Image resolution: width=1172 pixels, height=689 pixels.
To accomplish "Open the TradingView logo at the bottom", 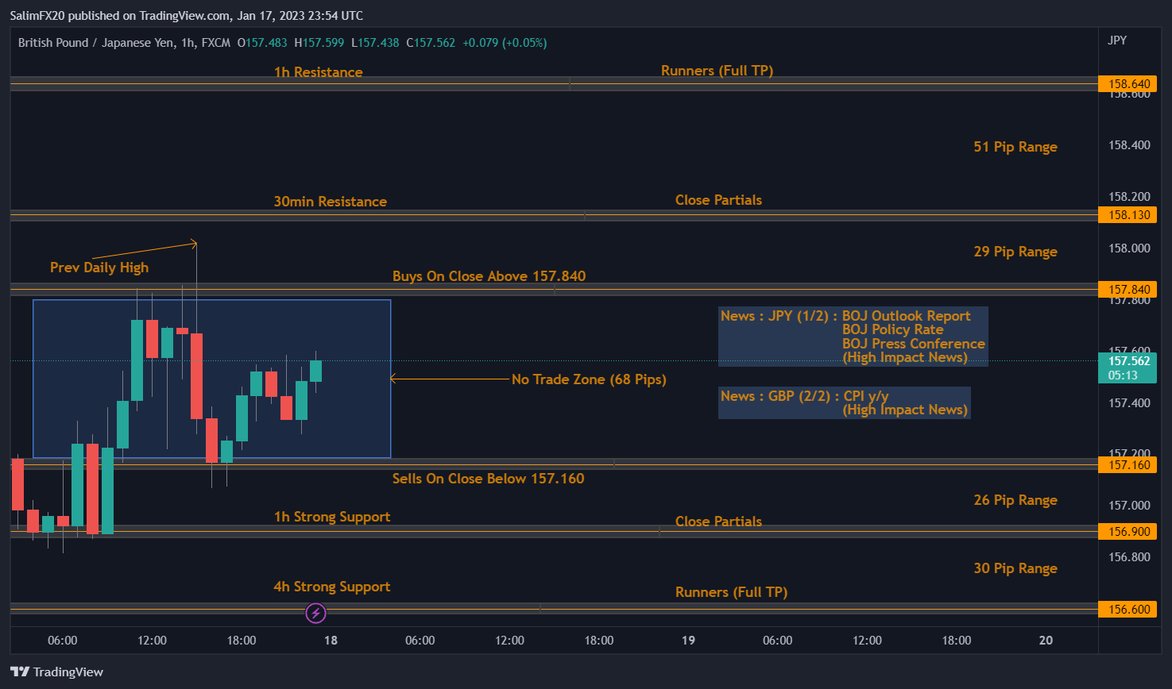I will (57, 672).
